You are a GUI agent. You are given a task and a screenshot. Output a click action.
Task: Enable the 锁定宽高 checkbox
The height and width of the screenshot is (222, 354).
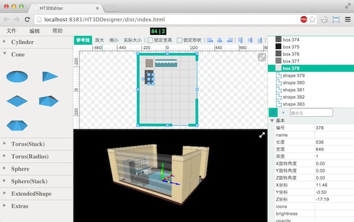pos(150,40)
